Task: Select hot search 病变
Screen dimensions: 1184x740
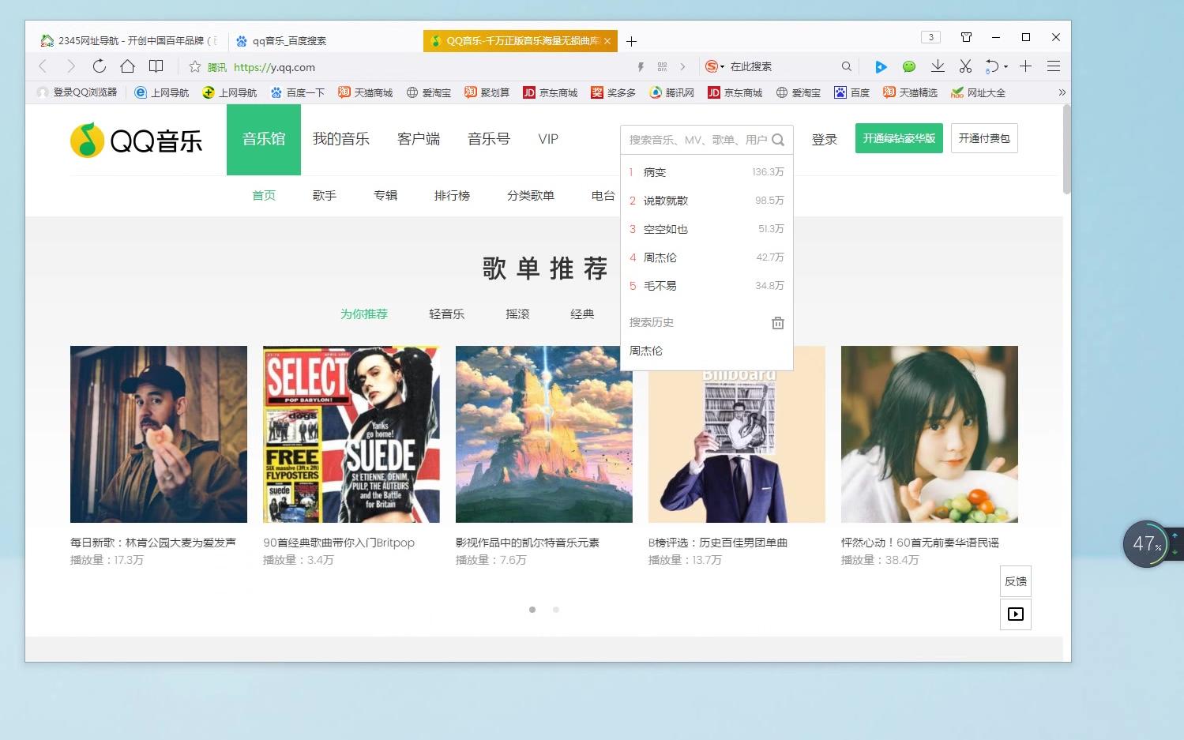Action: tap(707, 172)
